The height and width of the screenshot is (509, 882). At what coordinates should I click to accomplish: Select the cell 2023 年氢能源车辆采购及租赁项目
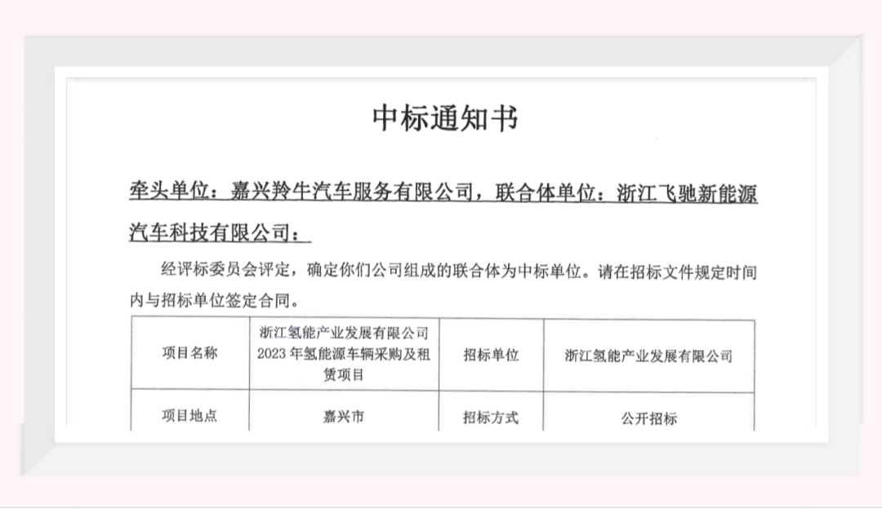click(x=344, y=353)
